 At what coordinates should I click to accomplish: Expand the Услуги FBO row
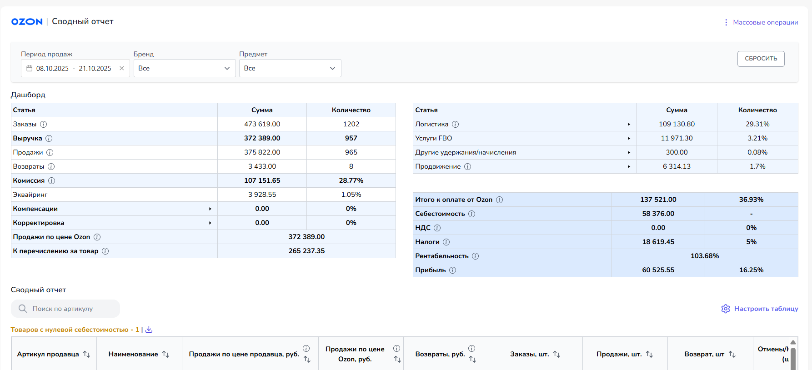pos(629,138)
